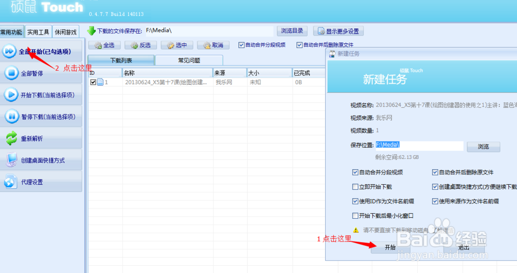Click the 未知 size cell in row 1
517x273 pixels.
[x=255, y=83]
